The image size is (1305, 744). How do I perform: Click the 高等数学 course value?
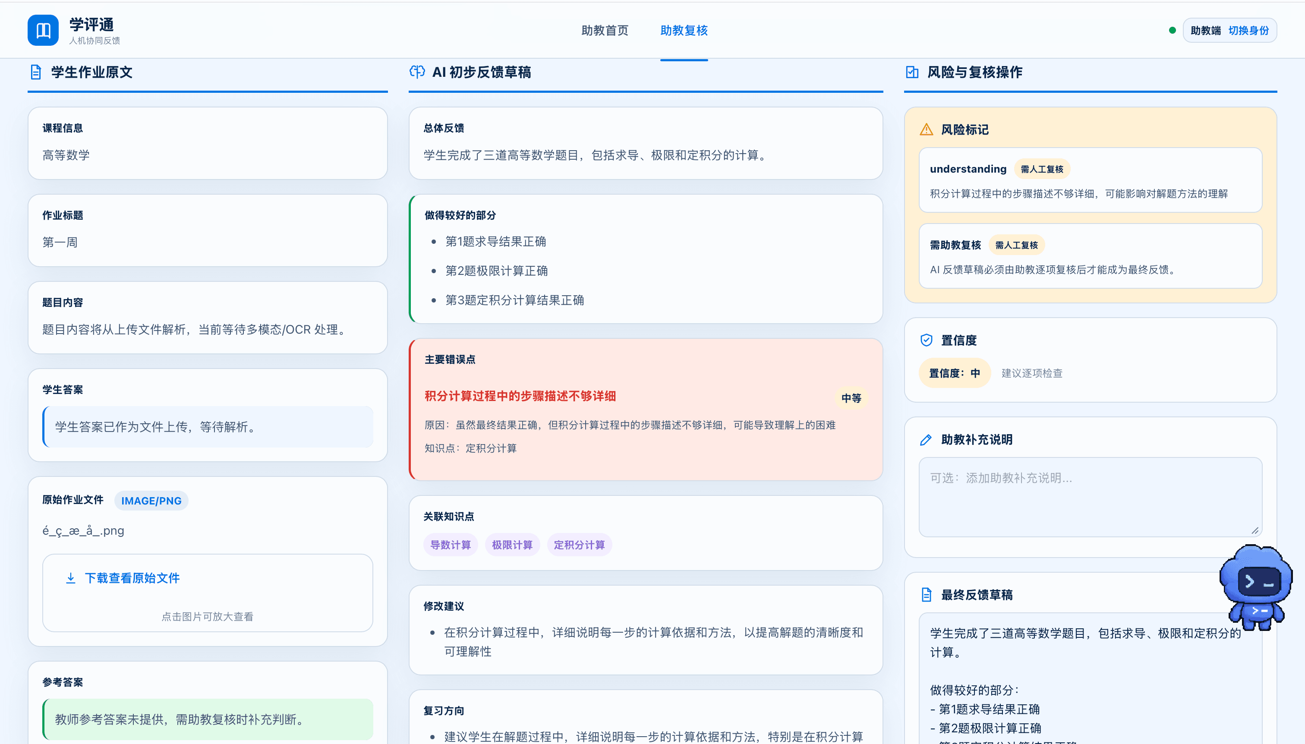(66, 155)
